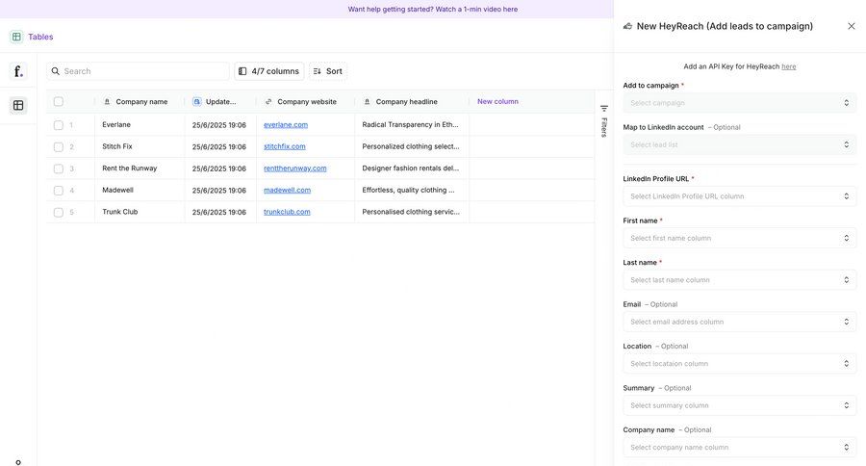Image resolution: width=866 pixels, height=466 pixels.
Task: Open the Select campaign dropdown
Action: tap(740, 103)
